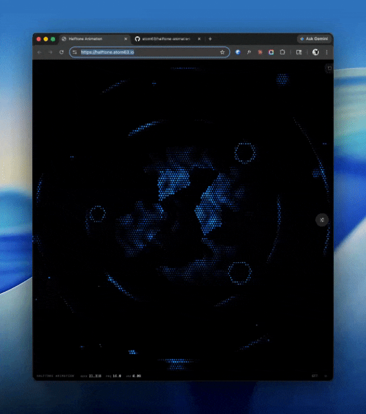Open the profile avatar menu

point(315,52)
